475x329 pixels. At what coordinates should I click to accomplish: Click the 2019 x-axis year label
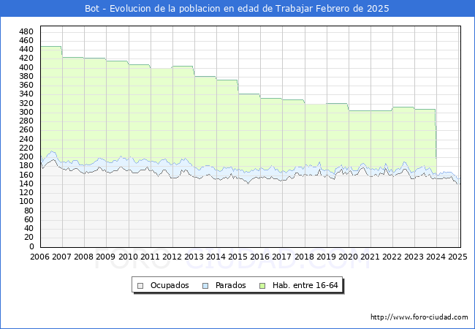pos(326,257)
